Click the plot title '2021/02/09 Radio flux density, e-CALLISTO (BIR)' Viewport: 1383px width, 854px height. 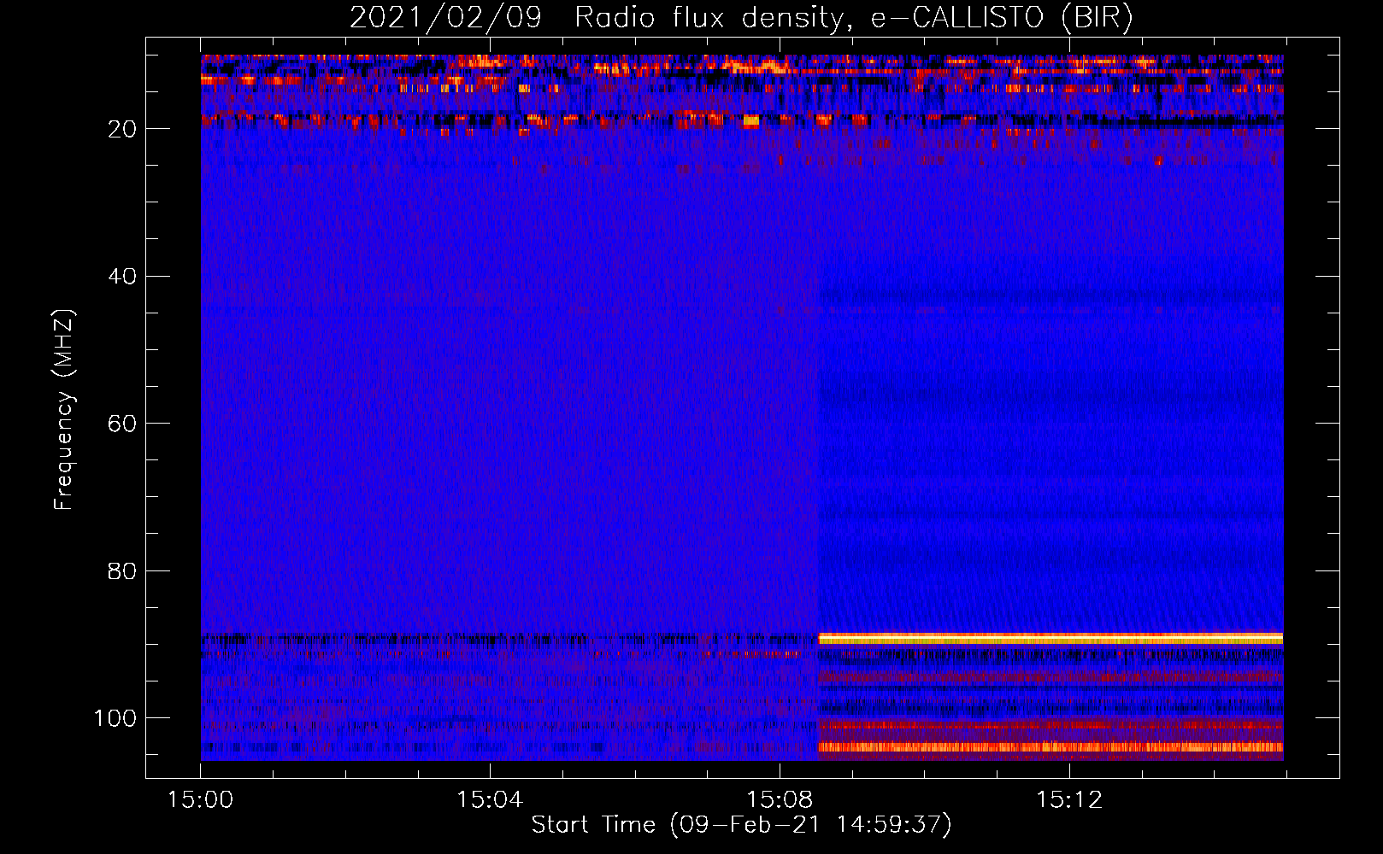[x=741, y=17]
